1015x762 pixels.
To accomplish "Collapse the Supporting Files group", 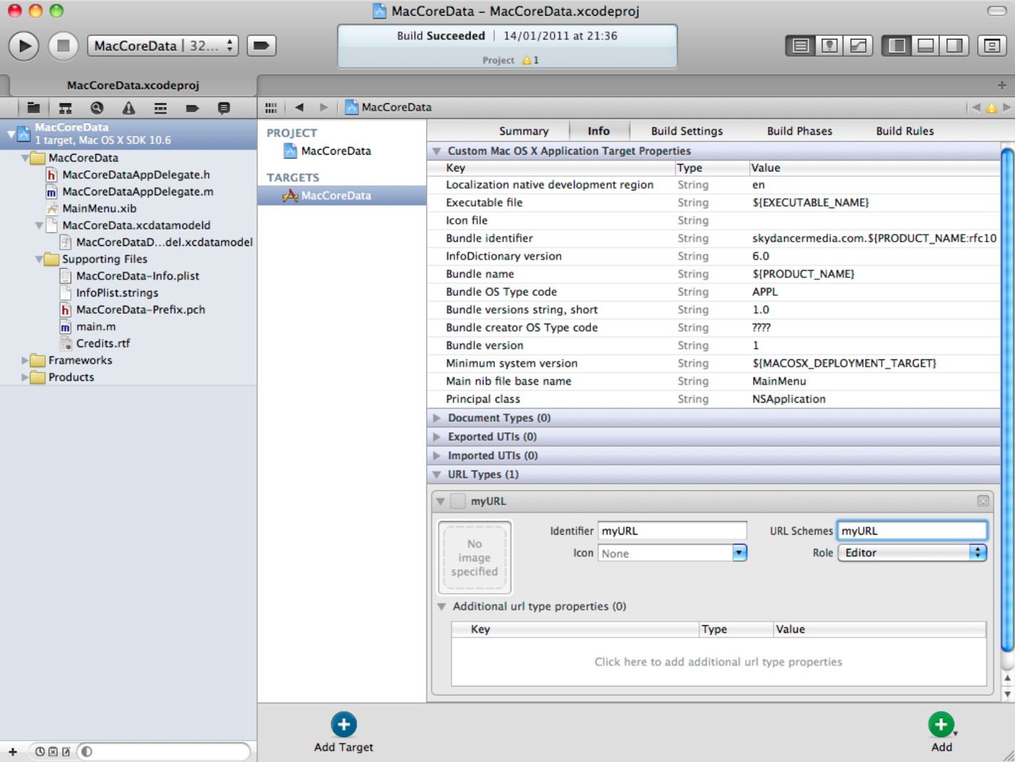I will [38, 259].
